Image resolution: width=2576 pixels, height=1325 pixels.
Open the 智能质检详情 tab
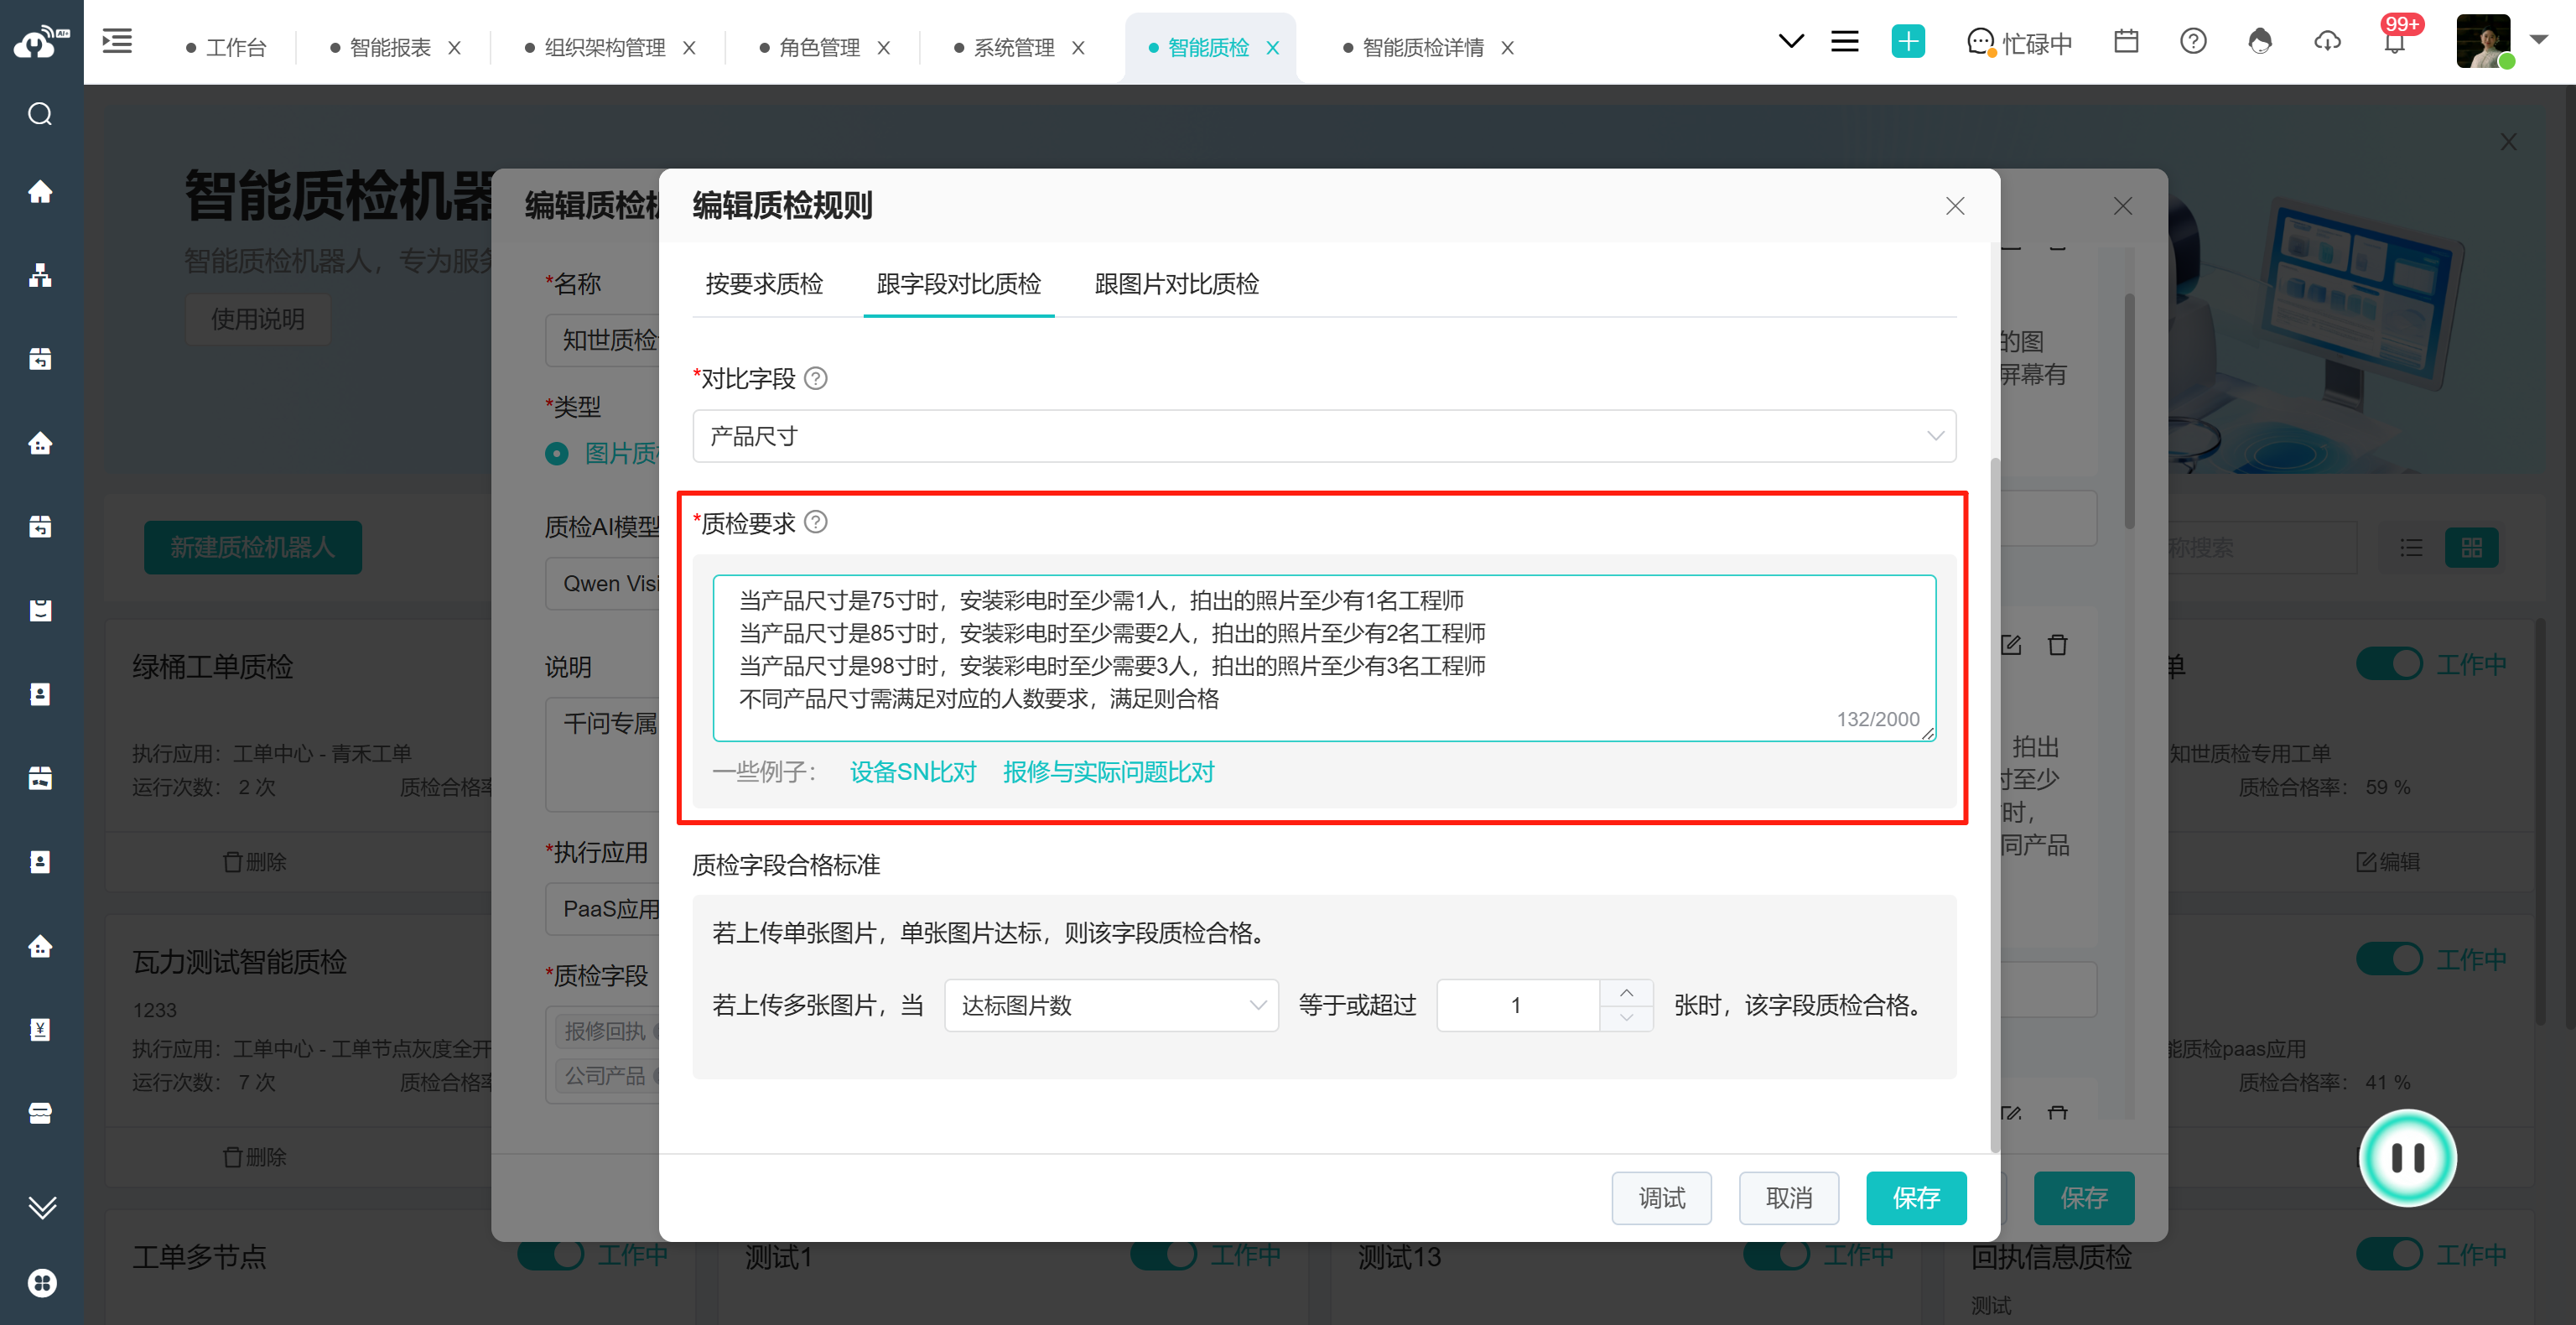coord(1423,48)
